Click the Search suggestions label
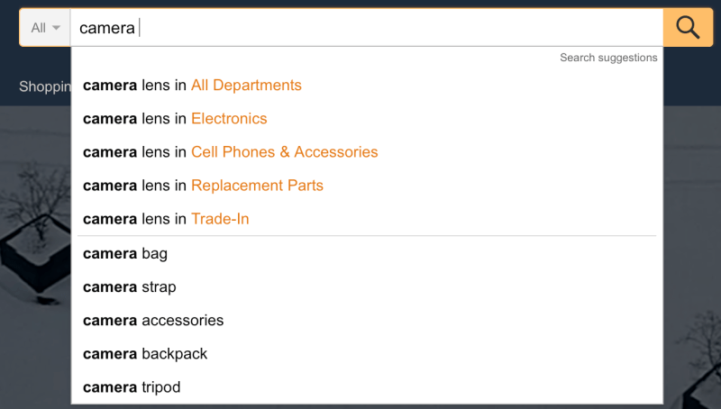Viewport: 721px width, 409px height. (608, 58)
